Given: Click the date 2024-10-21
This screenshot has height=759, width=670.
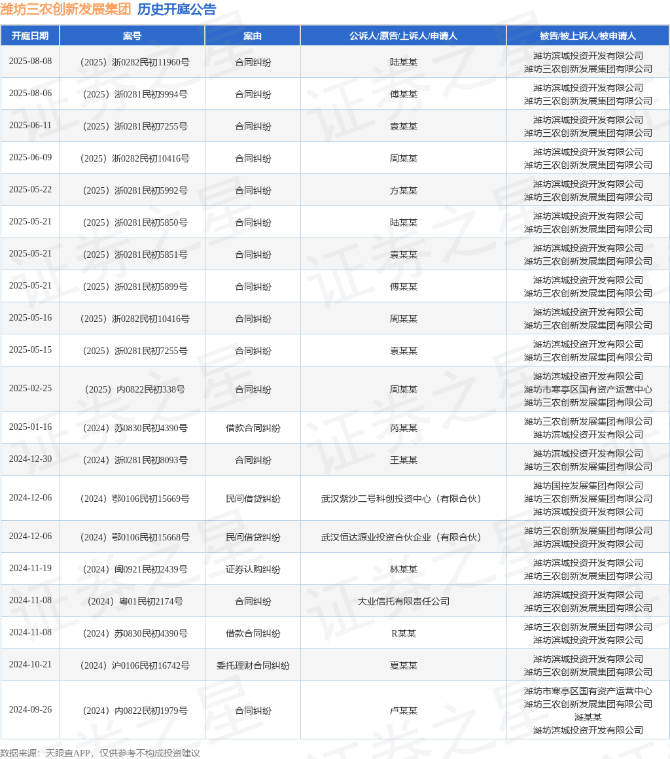Looking at the screenshot, I should tap(30, 665).
